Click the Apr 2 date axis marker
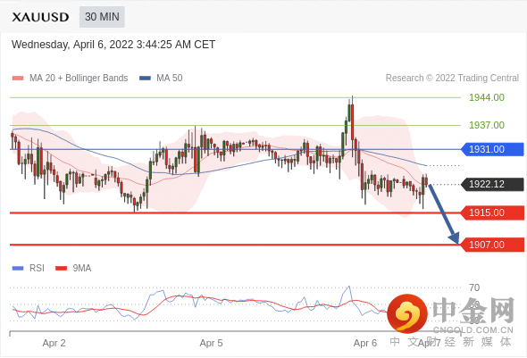This screenshot has height=358, width=527. (x=54, y=343)
